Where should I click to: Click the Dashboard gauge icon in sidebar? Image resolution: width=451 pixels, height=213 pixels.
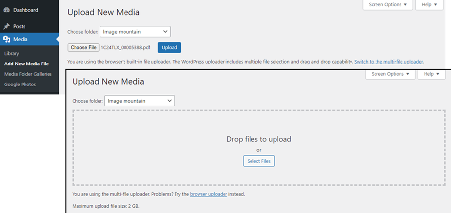7,10
